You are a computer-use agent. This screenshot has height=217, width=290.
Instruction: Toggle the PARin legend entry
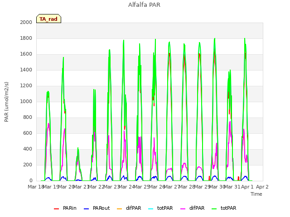65,208
